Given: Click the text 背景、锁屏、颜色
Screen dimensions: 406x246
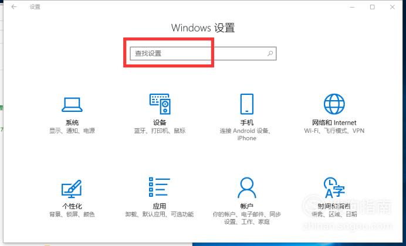Looking at the screenshot, I should pos(72,214).
